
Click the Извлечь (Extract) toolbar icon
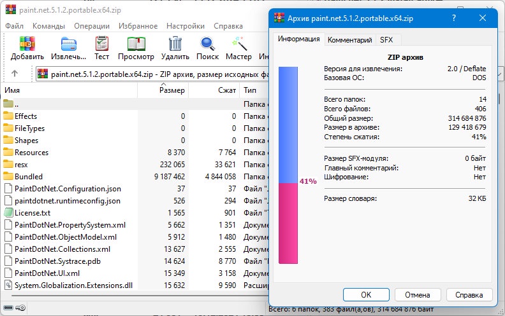click(69, 44)
